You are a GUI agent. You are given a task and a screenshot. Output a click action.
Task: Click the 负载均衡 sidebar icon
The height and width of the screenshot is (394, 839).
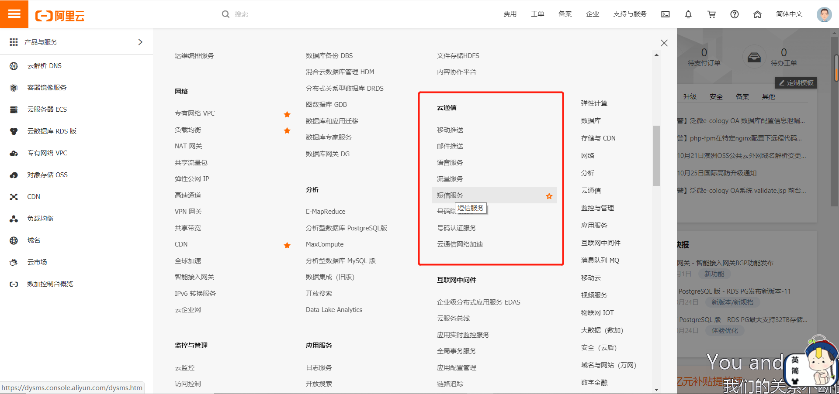pyautogui.click(x=14, y=219)
